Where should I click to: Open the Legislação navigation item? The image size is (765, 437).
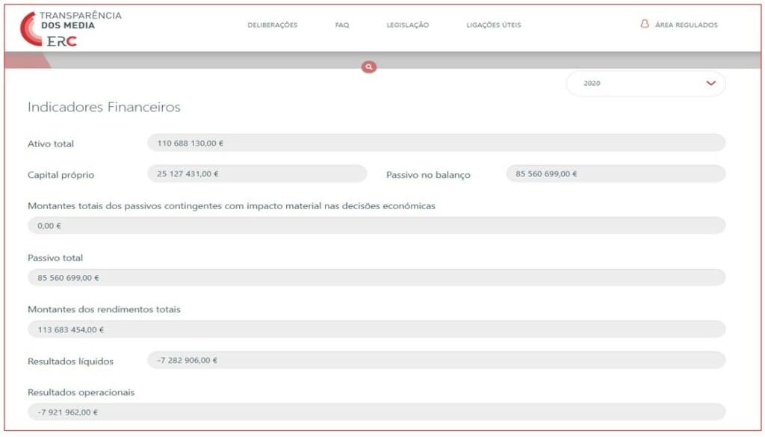[407, 25]
